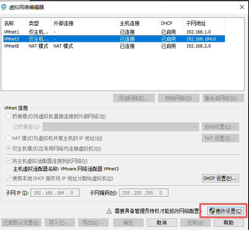
Task: Click the 确定 button
Action: click(128, 223)
